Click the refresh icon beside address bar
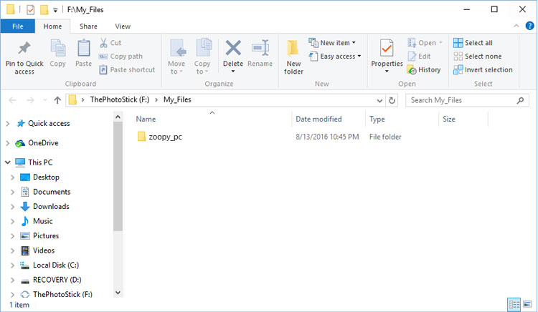Viewport: 538px width, 312px height. [392, 100]
